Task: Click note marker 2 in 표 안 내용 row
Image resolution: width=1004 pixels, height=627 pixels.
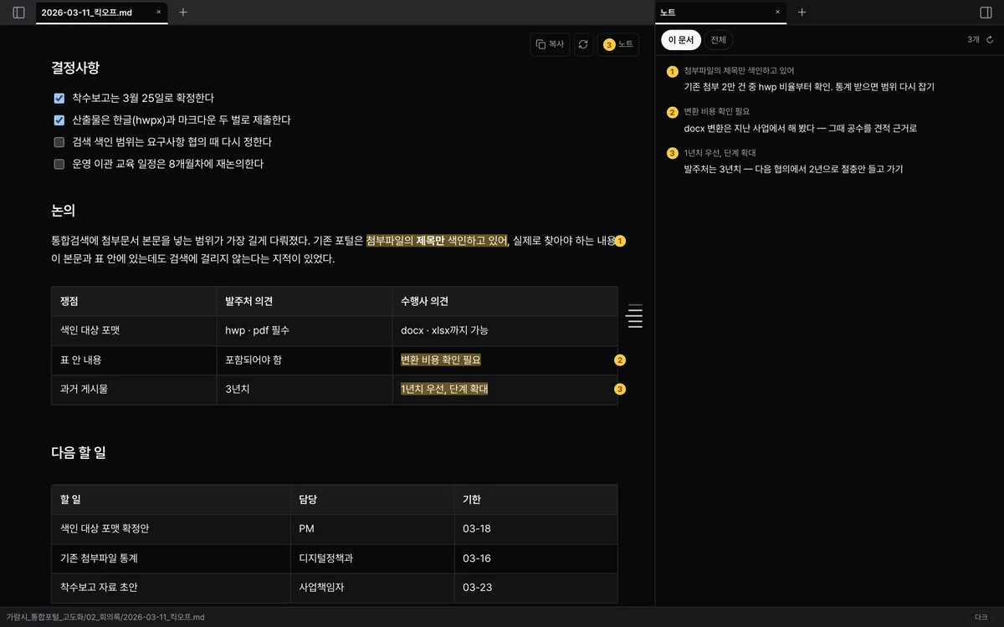Action: click(620, 360)
